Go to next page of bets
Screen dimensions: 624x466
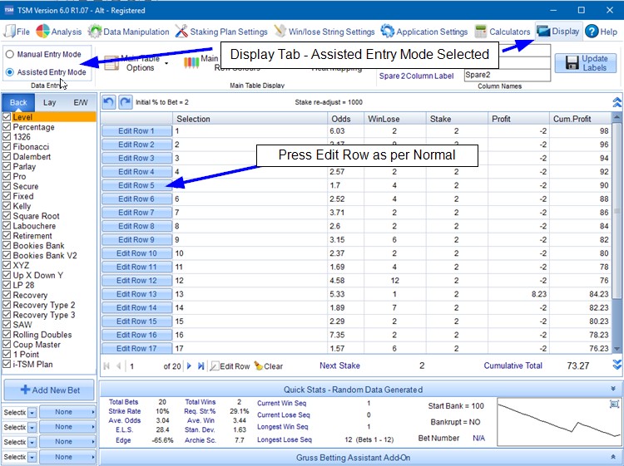189,365
